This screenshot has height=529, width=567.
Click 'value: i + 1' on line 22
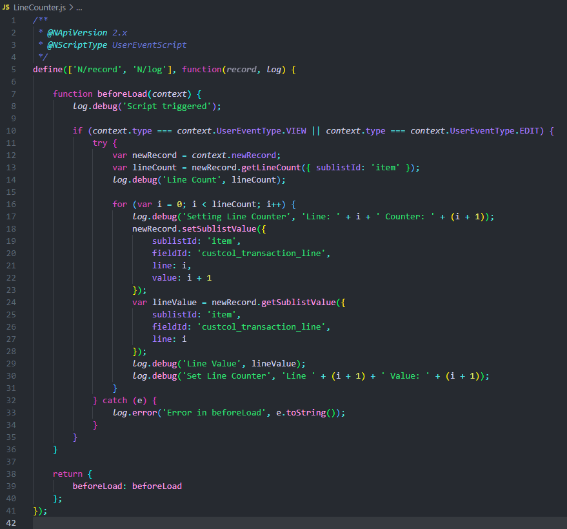point(182,278)
